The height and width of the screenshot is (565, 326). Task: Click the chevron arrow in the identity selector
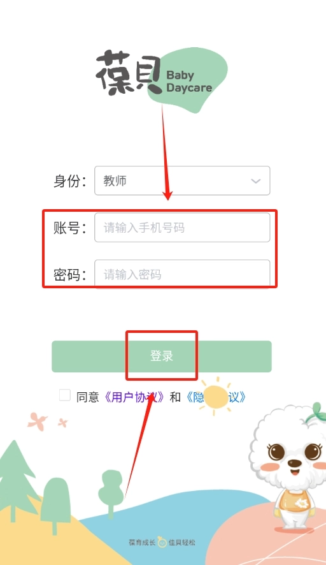point(256,181)
